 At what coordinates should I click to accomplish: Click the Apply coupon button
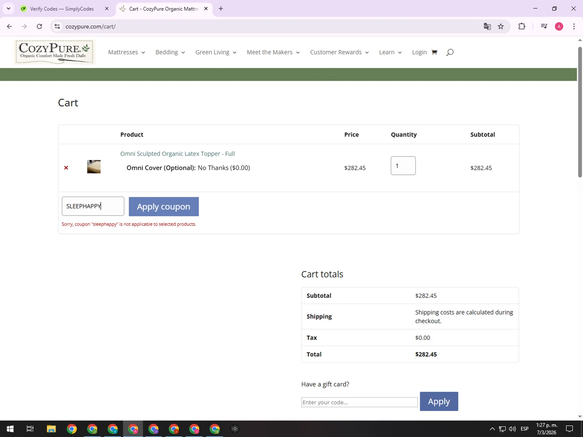[164, 207]
